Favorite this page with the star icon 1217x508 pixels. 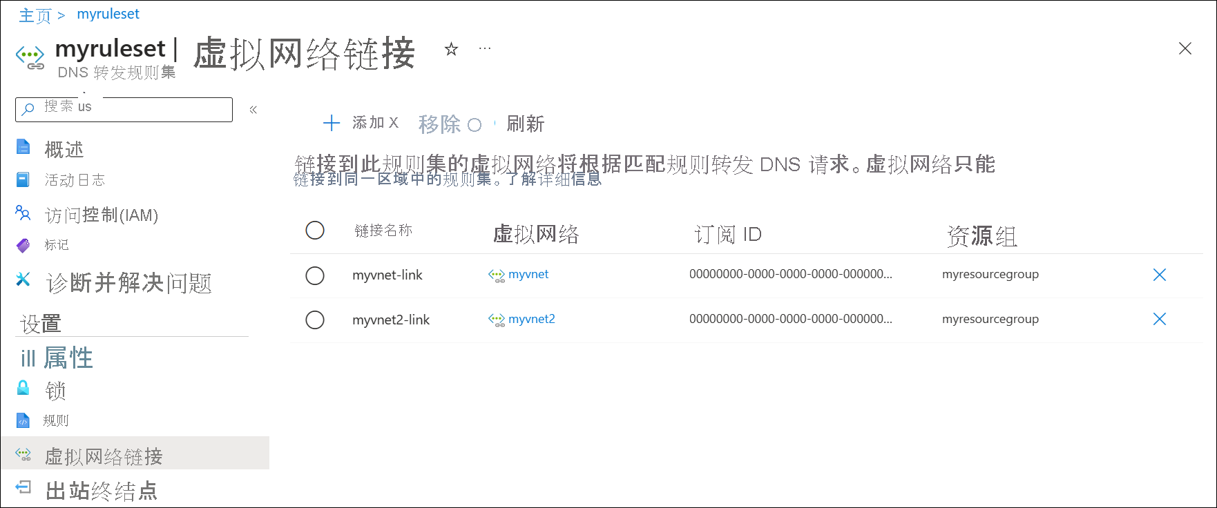coord(451,49)
